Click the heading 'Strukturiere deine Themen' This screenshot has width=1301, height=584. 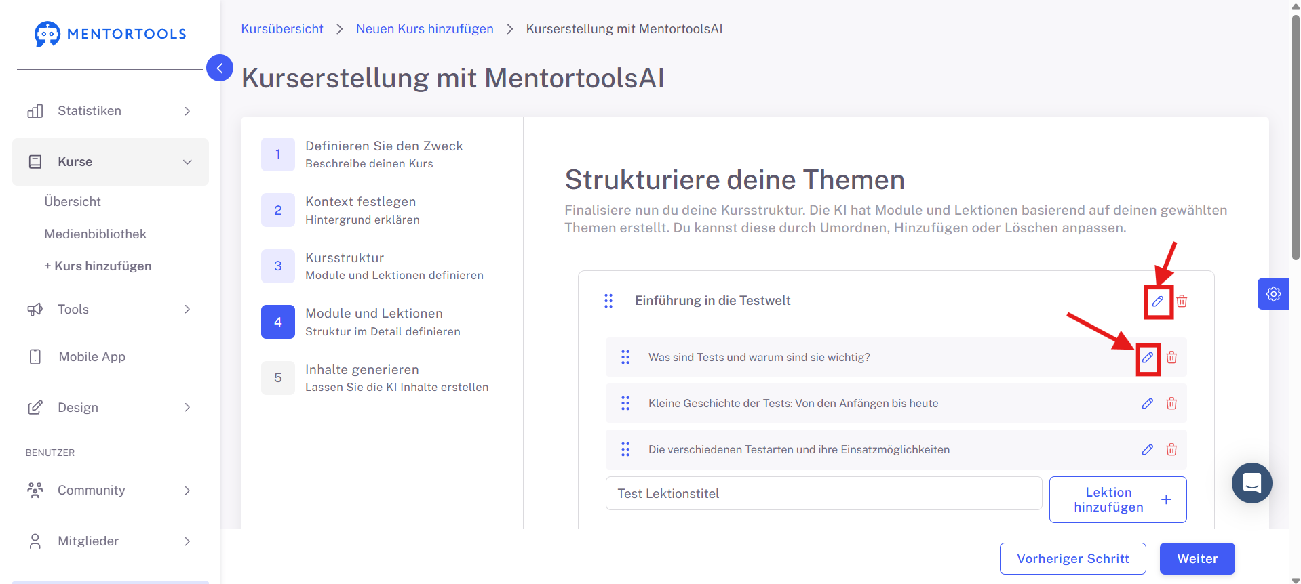(x=735, y=180)
